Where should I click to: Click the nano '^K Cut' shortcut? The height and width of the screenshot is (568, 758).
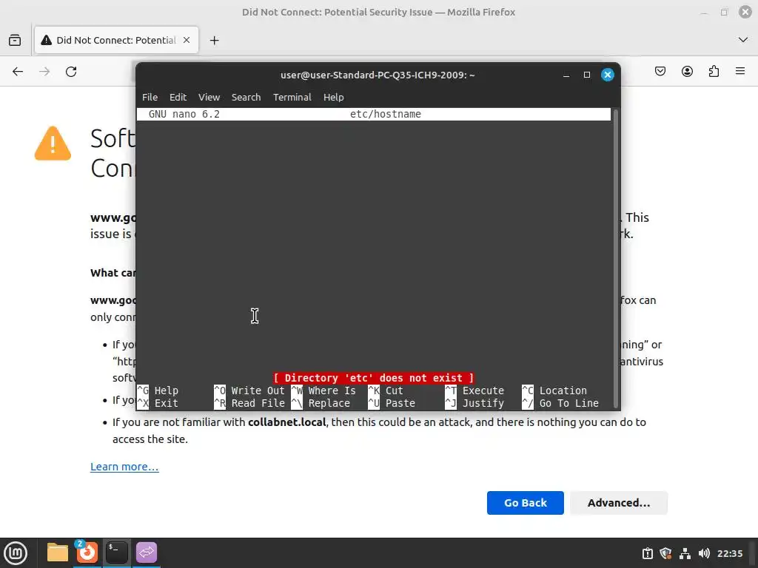click(385, 390)
